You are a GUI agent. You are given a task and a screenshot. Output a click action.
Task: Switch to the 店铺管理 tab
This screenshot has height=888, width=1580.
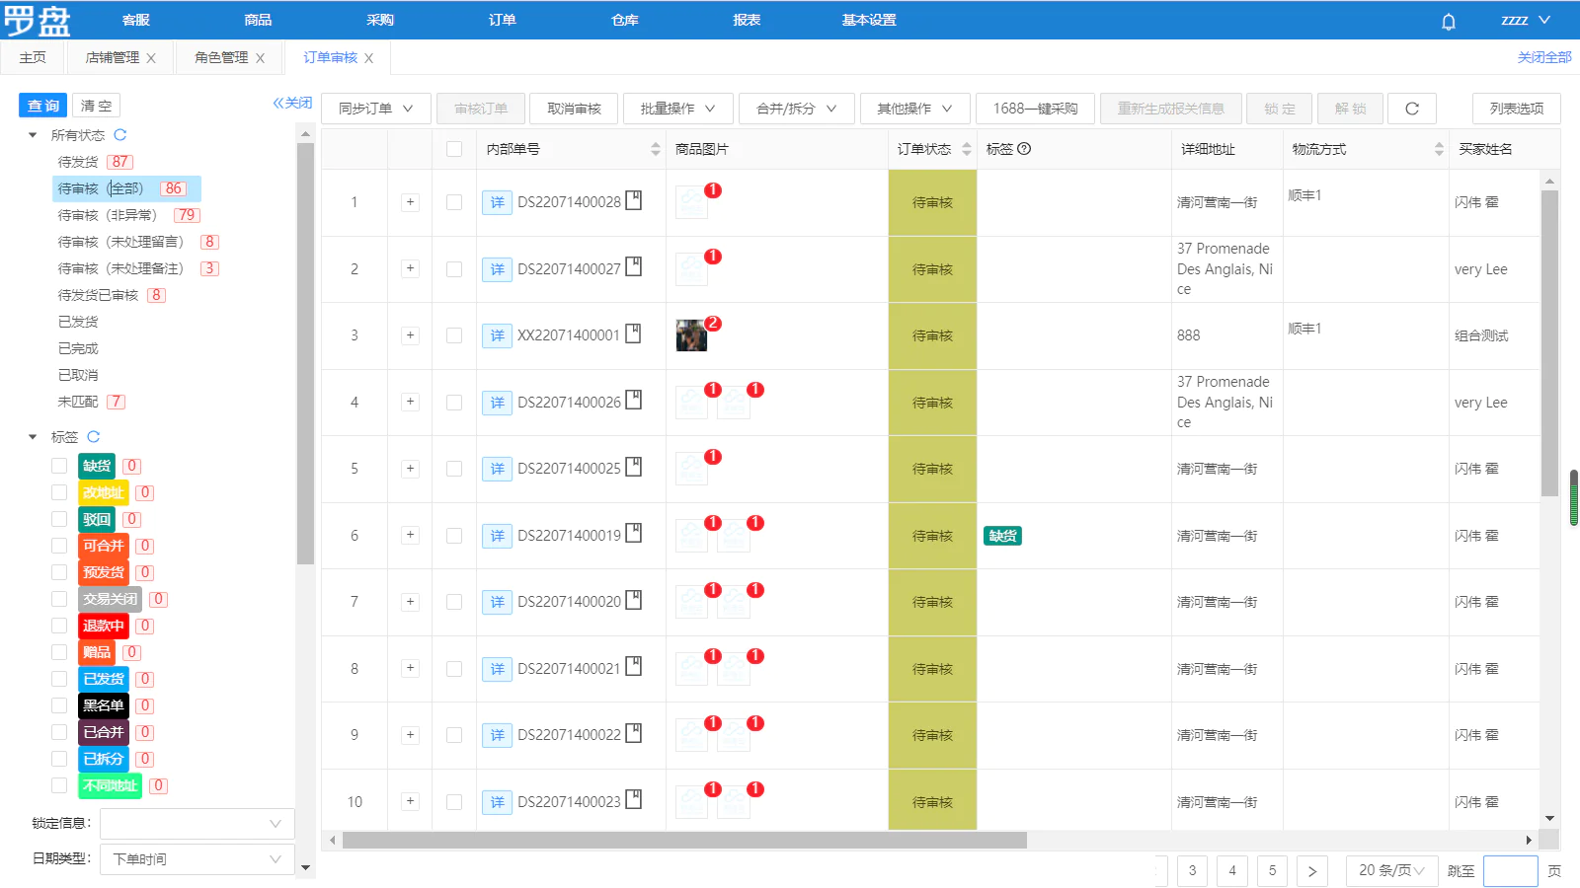click(x=112, y=58)
